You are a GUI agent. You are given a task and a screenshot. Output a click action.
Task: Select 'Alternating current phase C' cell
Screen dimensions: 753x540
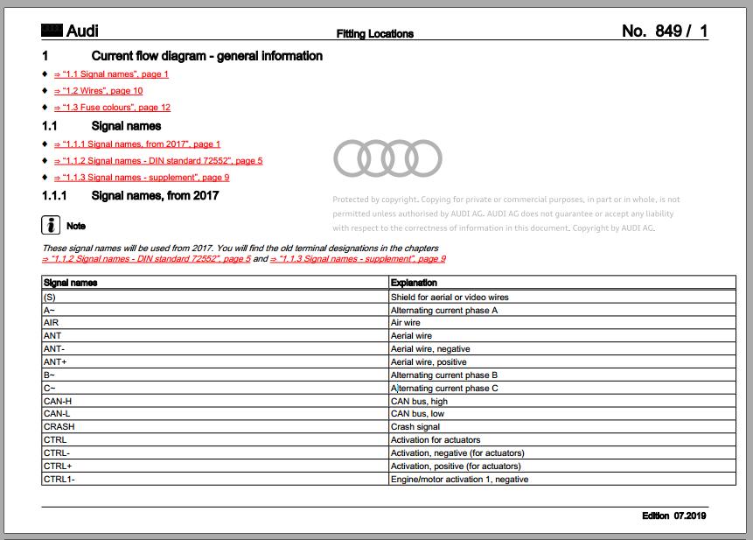coord(562,388)
